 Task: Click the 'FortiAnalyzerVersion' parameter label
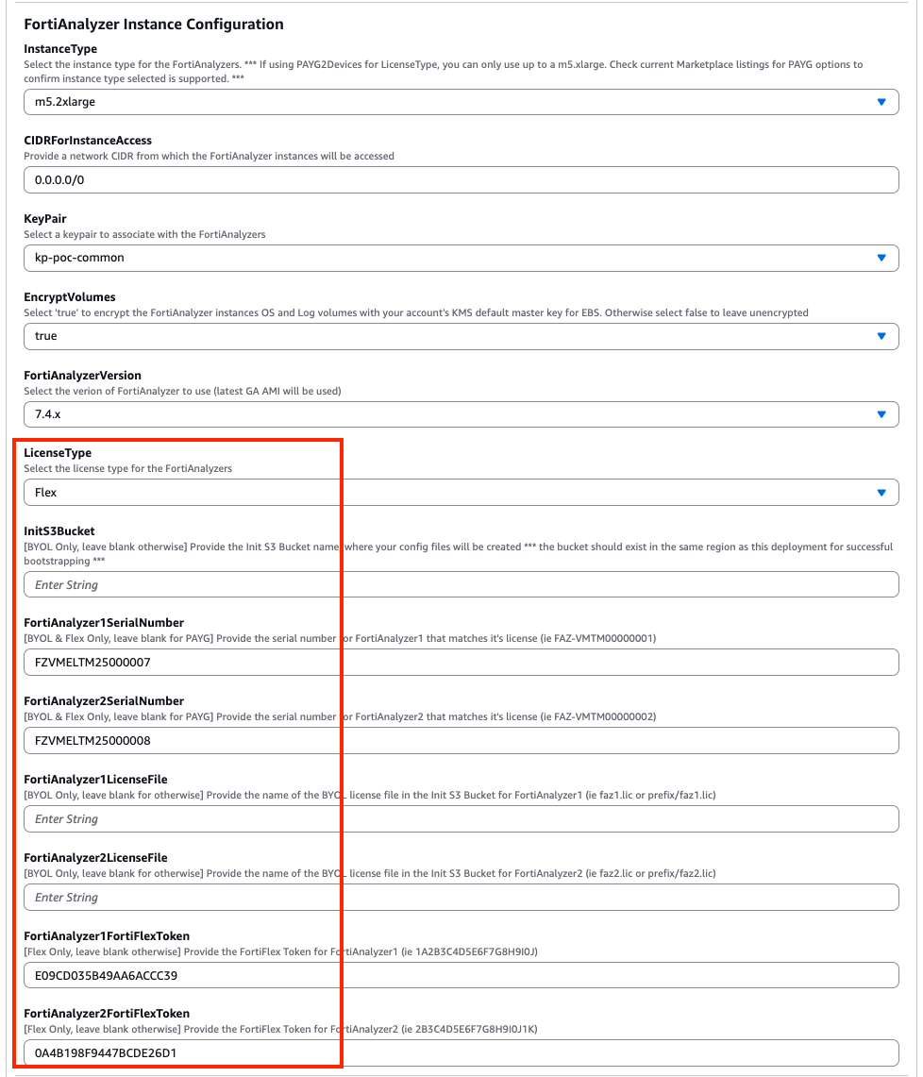pyautogui.click(x=82, y=375)
